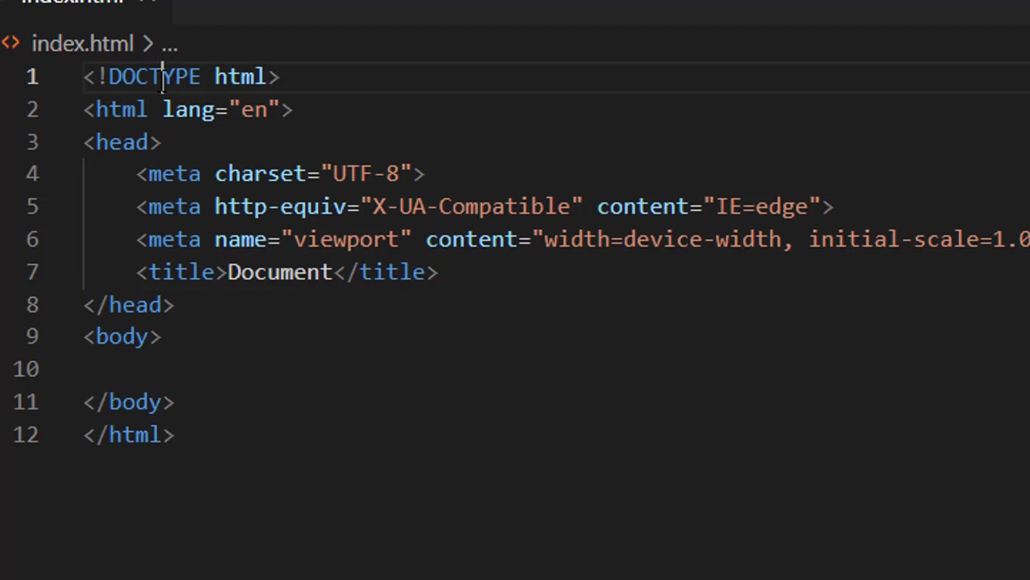Select the index.html editor tab
Viewport: 1030px width, 580px height.
pos(72,2)
